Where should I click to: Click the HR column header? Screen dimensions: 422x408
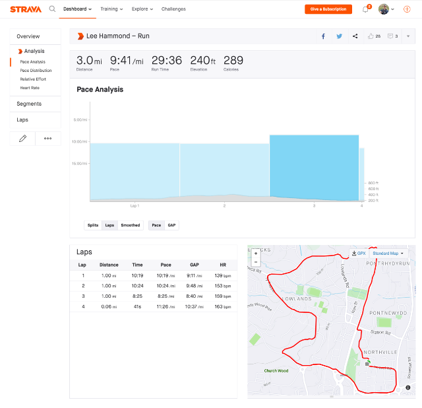pos(223,265)
